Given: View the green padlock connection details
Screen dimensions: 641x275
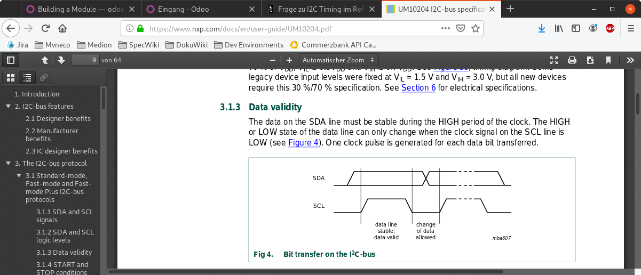Looking at the screenshot, I should pyautogui.click(x=140, y=28).
